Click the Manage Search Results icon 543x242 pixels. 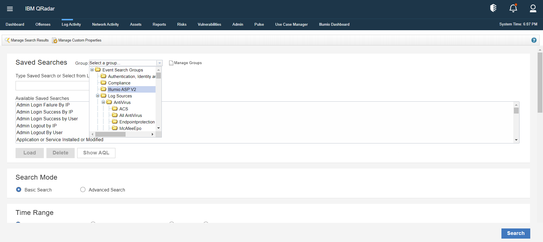[x=7, y=40]
